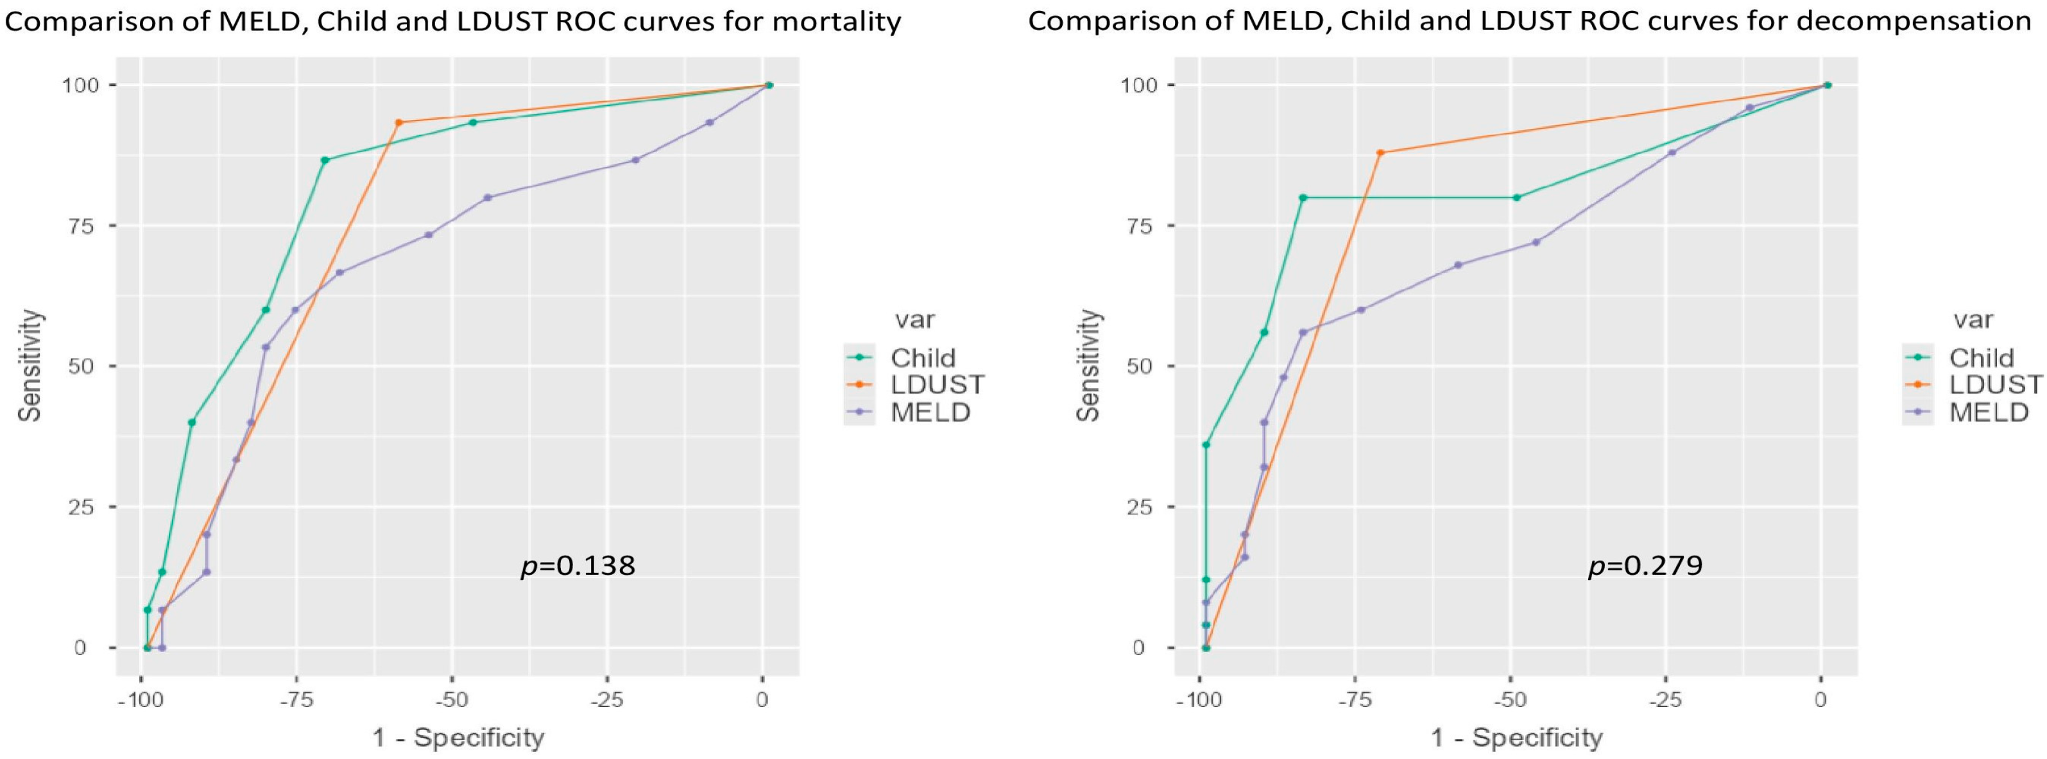Click the decompensation chart's Sensitivity axis label
The height and width of the screenshot is (759, 2047).
click(x=1089, y=366)
